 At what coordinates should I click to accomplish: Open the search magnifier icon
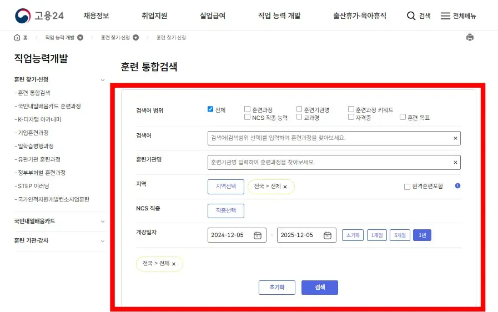click(x=411, y=16)
